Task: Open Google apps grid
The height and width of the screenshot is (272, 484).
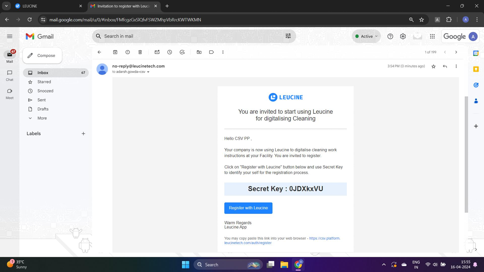Action: pyautogui.click(x=432, y=36)
